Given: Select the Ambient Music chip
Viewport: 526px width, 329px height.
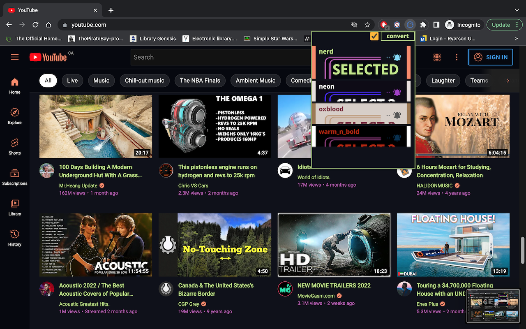Looking at the screenshot, I should click(256, 81).
